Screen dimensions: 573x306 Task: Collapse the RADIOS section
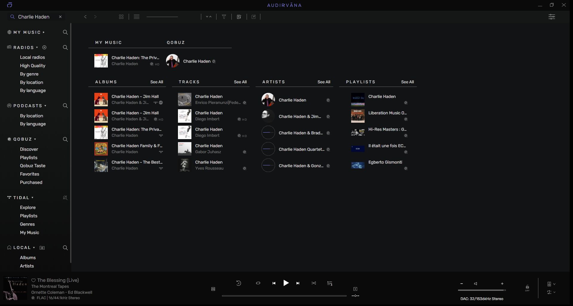click(x=37, y=47)
